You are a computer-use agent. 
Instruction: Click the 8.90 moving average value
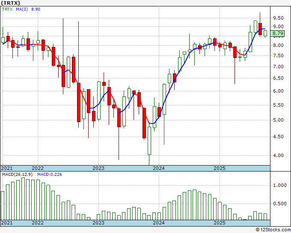pyautogui.click(x=36, y=9)
